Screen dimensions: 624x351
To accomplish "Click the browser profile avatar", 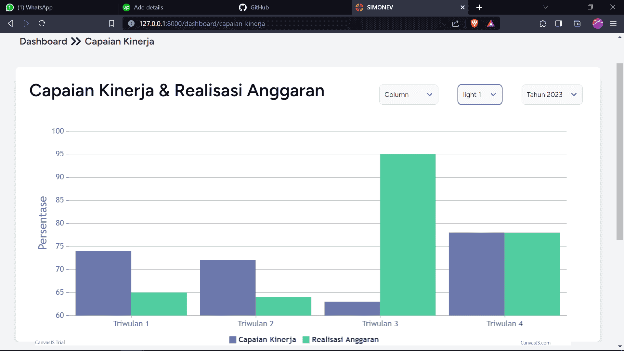I will click(x=598, y=23).
